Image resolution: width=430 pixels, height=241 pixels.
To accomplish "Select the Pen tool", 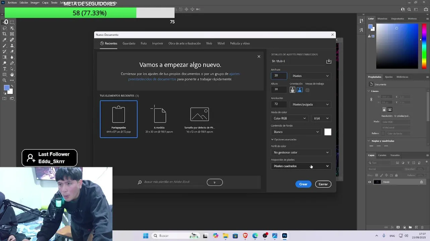I will click(x=12, y=63).
